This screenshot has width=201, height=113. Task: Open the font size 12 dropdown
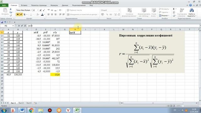38,10
